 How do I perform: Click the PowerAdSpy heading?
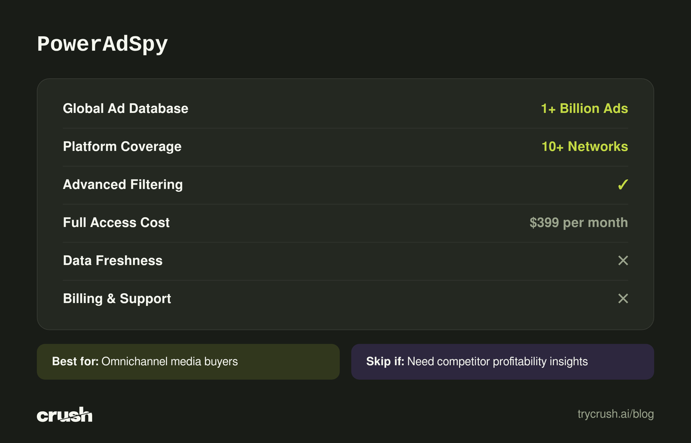(x=102, y=44)
